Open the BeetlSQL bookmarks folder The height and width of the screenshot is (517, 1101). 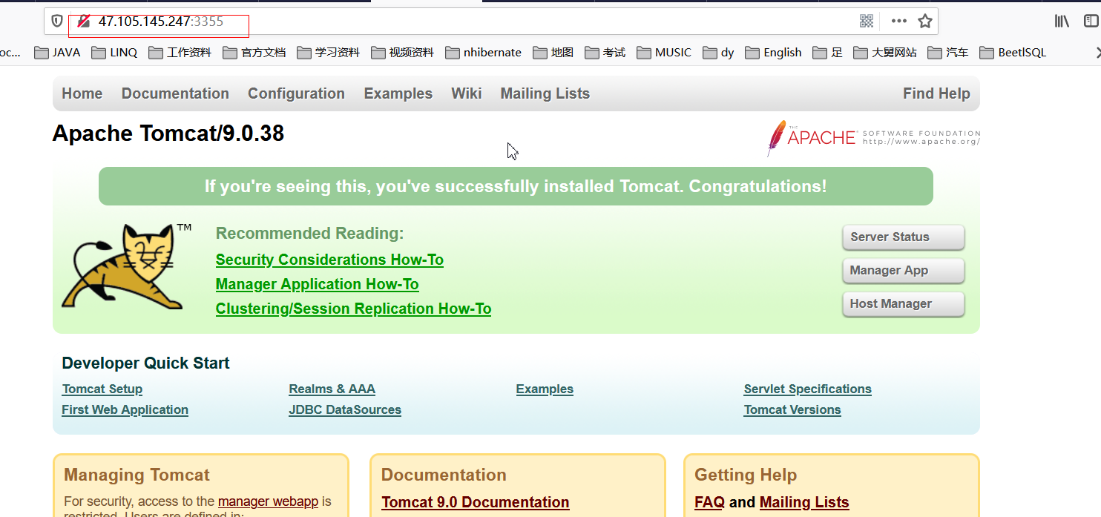(x=1013, y=53)
